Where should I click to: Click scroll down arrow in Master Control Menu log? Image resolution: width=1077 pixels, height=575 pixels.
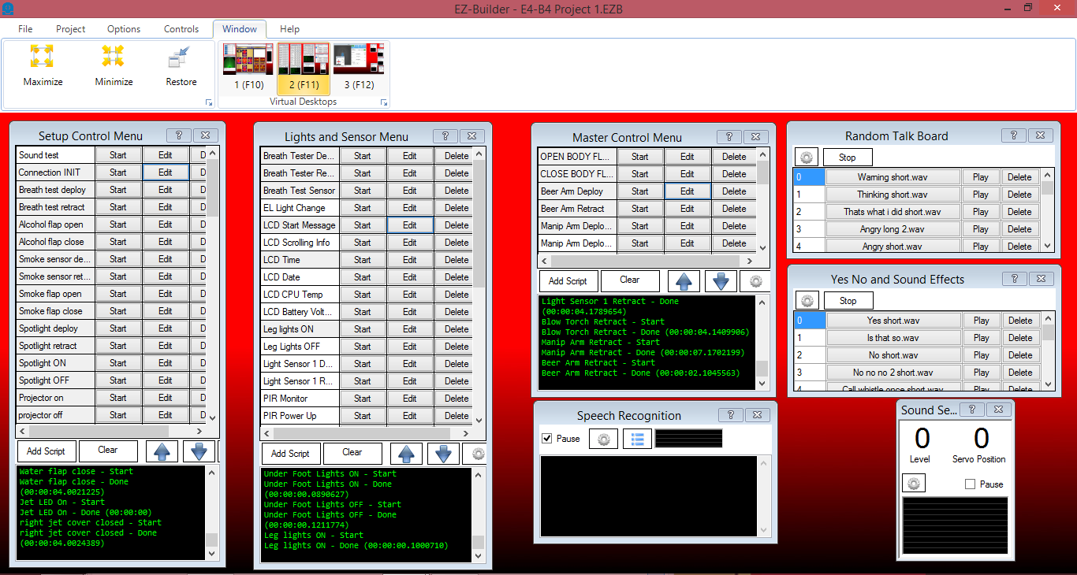[x=762, y=383]
